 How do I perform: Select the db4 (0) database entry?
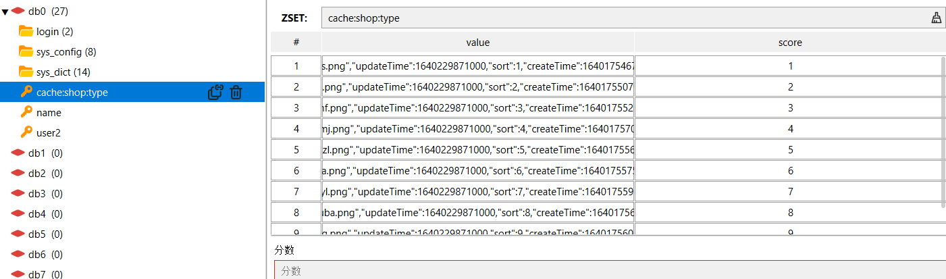click(45, 214)
